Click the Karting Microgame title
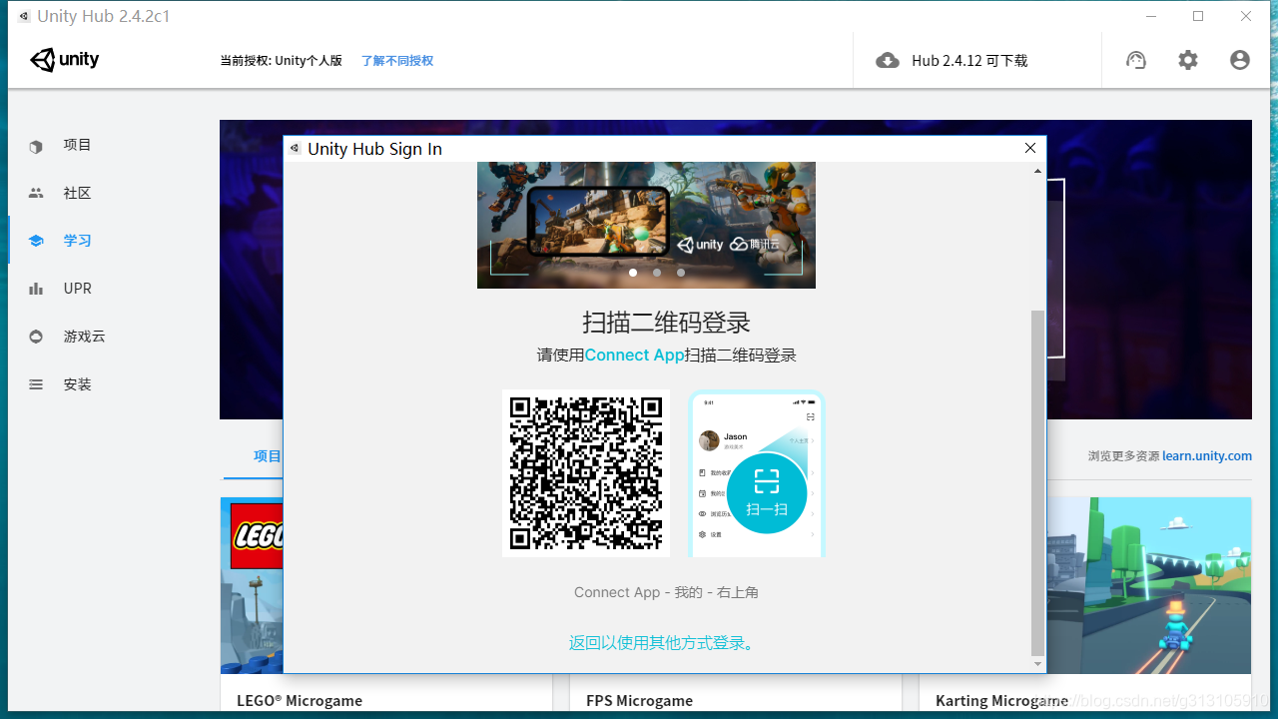The width and height of the screenshot is (1278, 719). [x=1001, y=701]
